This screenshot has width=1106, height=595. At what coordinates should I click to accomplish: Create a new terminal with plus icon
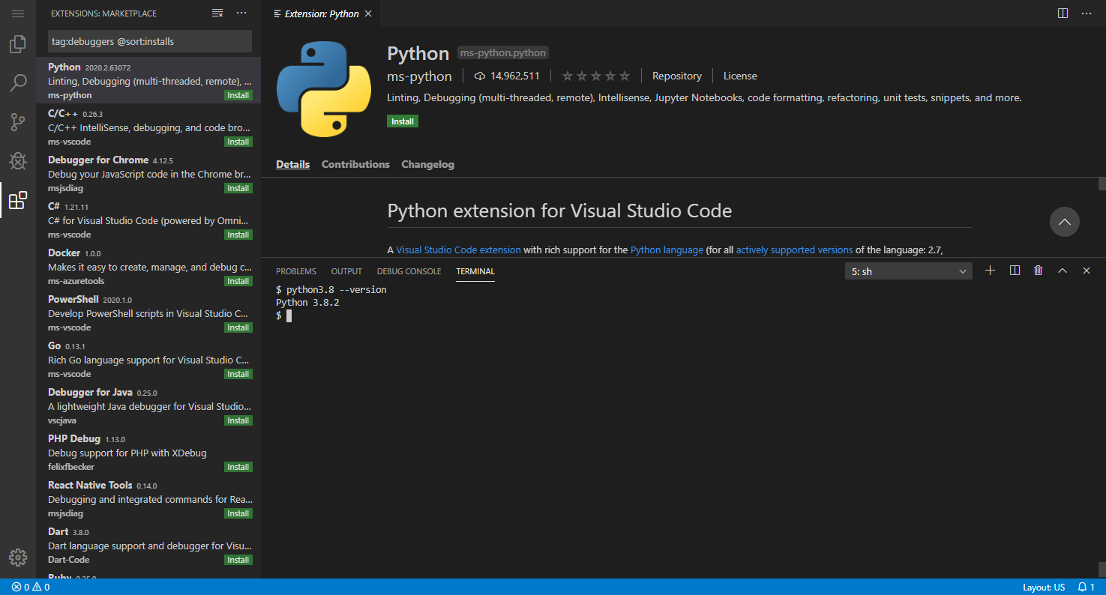[x=990, y=271]
